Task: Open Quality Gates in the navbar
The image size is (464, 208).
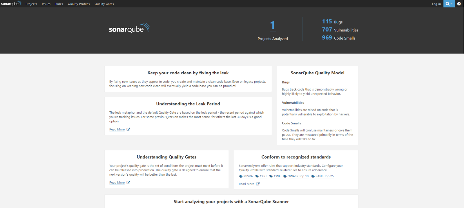Action: [104, 4]
